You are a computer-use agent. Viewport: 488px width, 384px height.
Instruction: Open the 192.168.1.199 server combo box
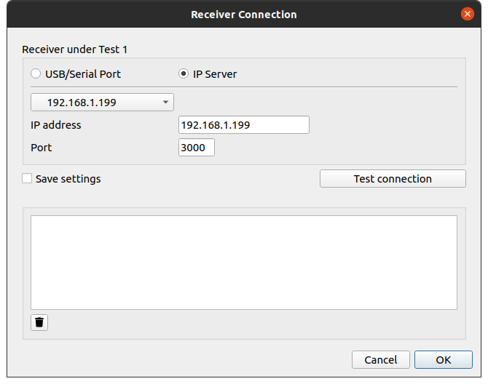95,103
